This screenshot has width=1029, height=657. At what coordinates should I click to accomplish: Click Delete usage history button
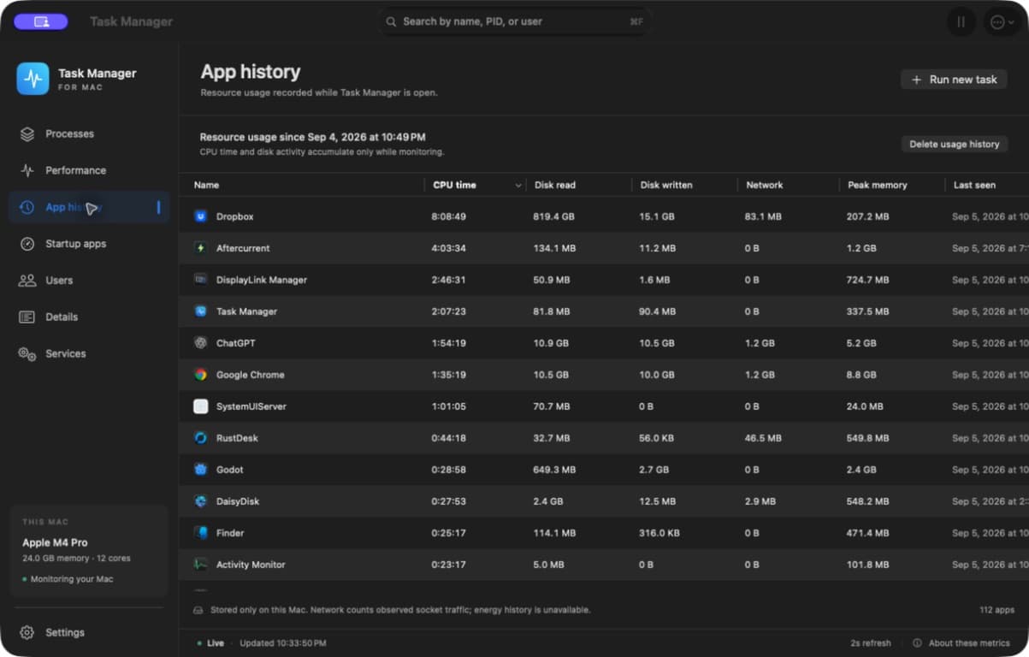954,145
